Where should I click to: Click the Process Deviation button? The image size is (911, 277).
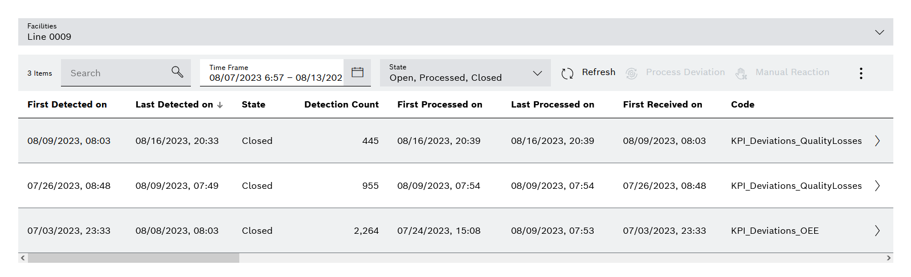pos(685,72)
